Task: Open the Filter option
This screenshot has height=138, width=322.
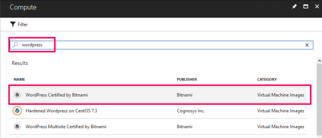Action: coord(19,25)
